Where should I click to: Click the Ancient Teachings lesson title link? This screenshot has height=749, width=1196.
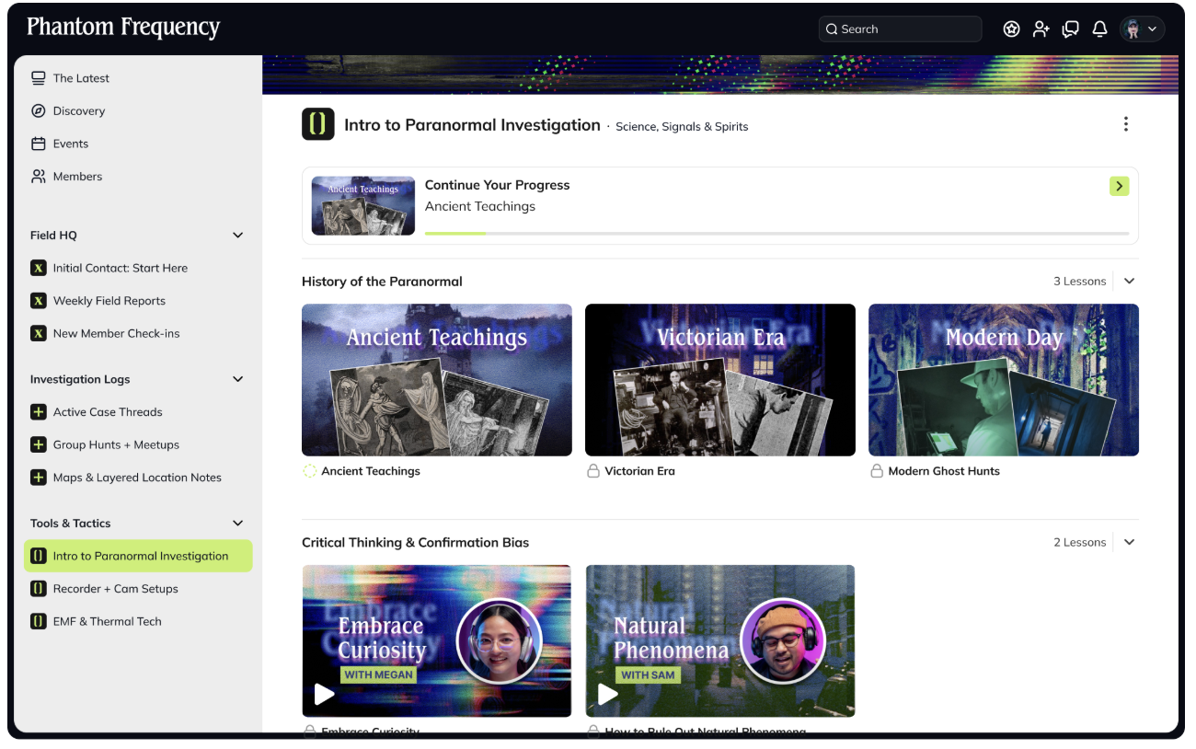tap(371, 471)
